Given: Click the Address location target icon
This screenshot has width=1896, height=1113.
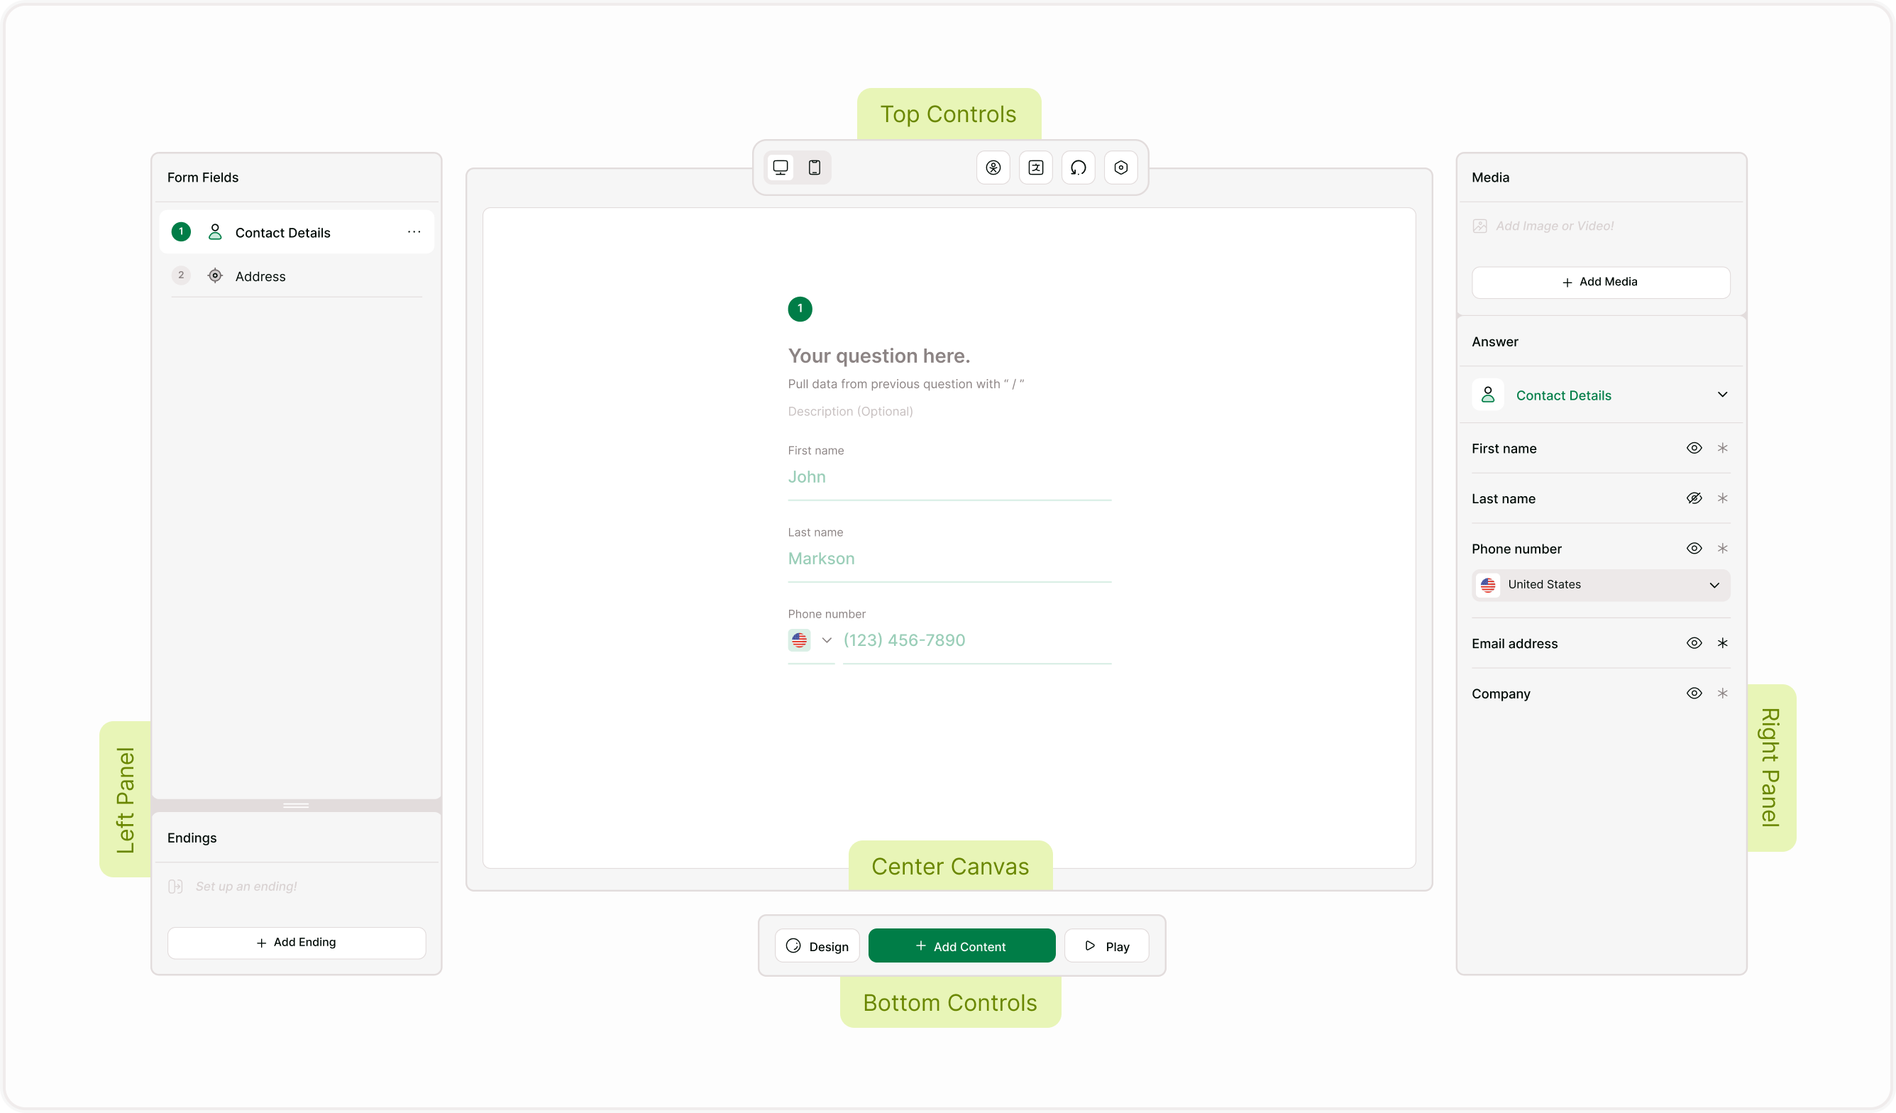Looking at the screenshot, I should pyautogui.click(x=215, y=275).
